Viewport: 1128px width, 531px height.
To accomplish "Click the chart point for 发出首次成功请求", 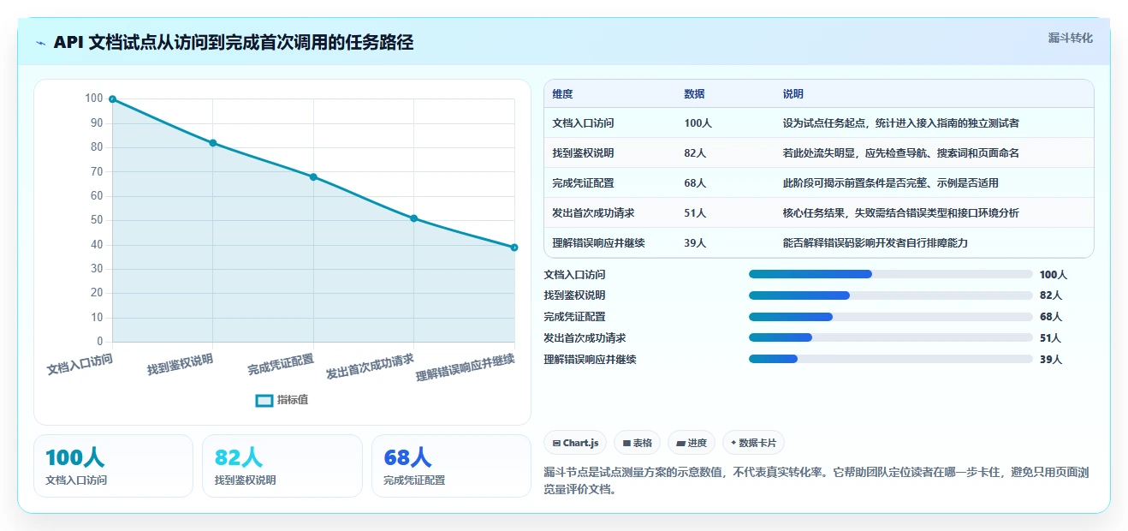I will pyautogui.click(x=413, y=218).
